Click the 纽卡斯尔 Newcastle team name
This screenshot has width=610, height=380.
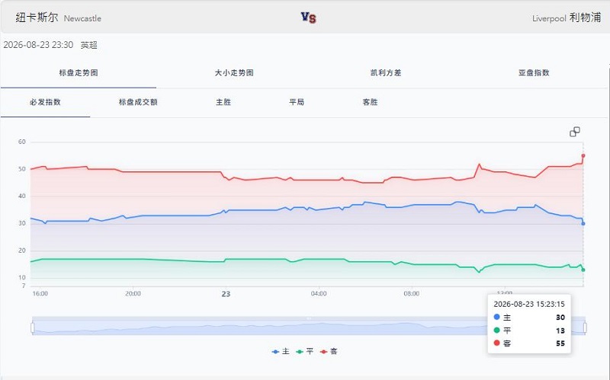point(59,18)
